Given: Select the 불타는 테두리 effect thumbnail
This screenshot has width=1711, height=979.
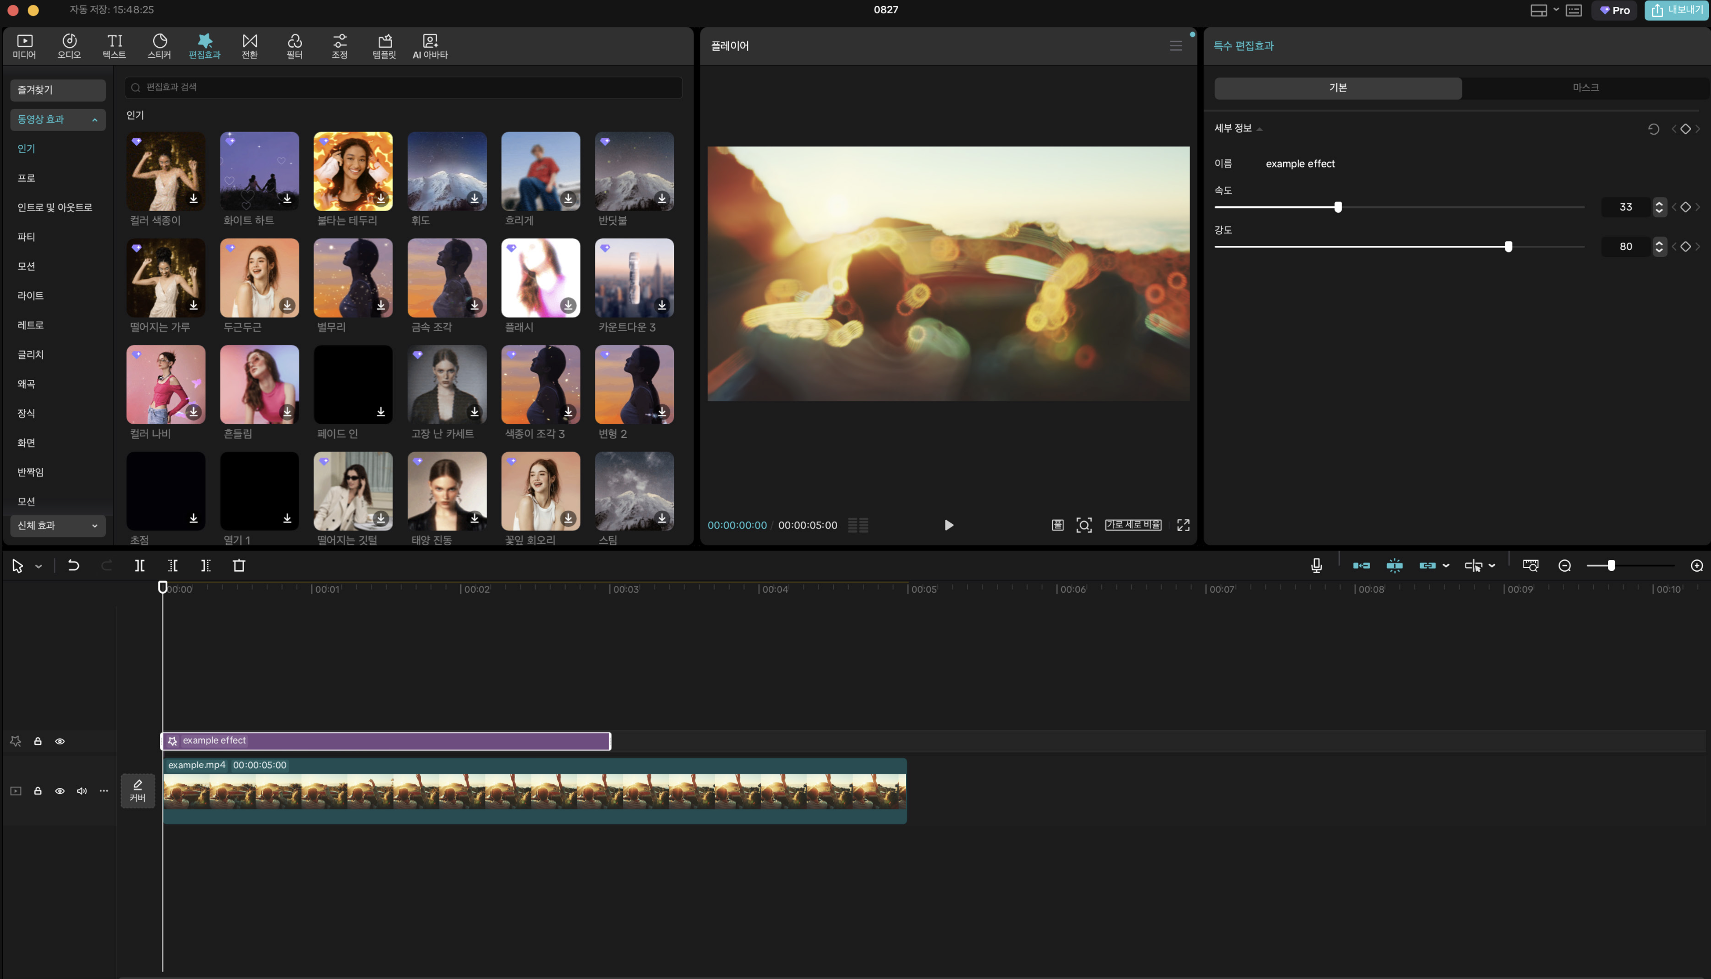Looking at the screenshot, I should 353,171.
